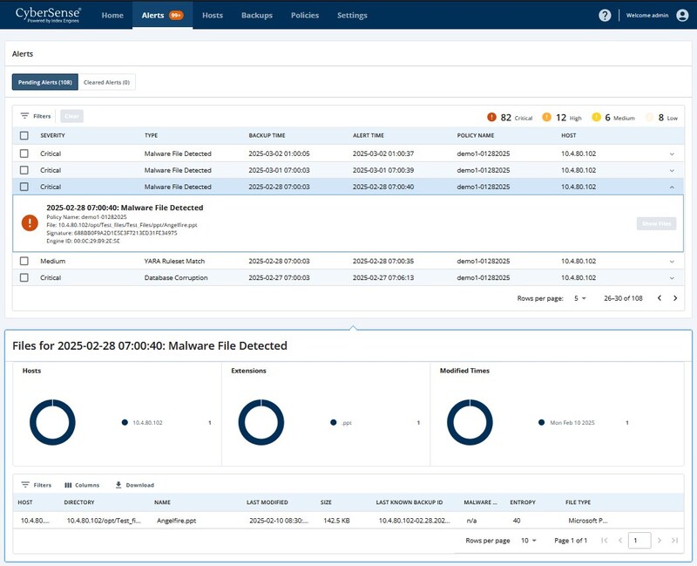Select Pending Alerts (108) tab
The height and width of the screenshot is (566, 697).
[45, 82]
